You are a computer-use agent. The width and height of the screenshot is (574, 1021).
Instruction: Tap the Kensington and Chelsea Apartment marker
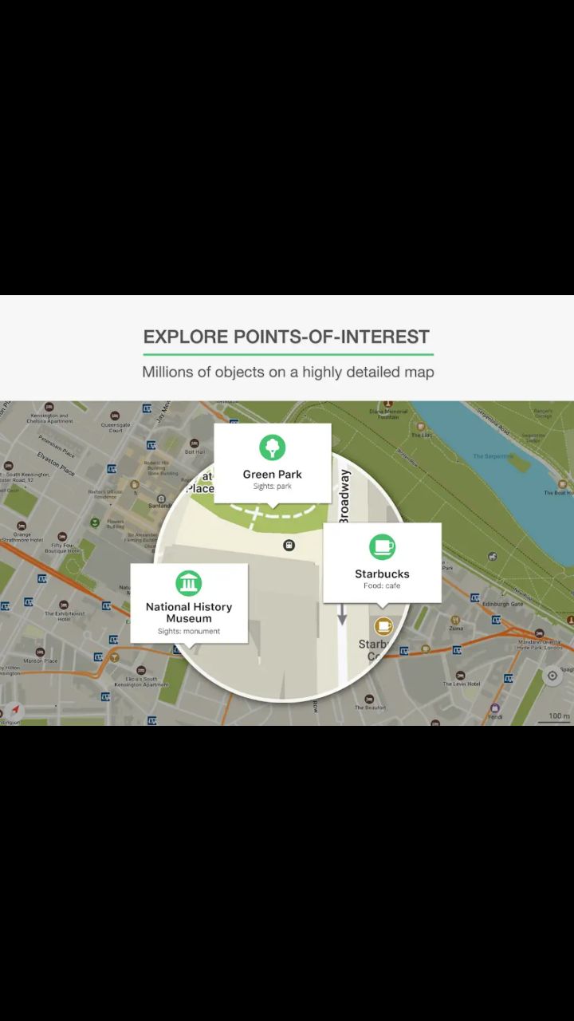pos(49,407)
